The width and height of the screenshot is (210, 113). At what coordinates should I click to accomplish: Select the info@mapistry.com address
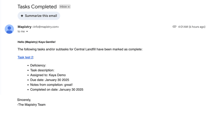click(45, 27)
